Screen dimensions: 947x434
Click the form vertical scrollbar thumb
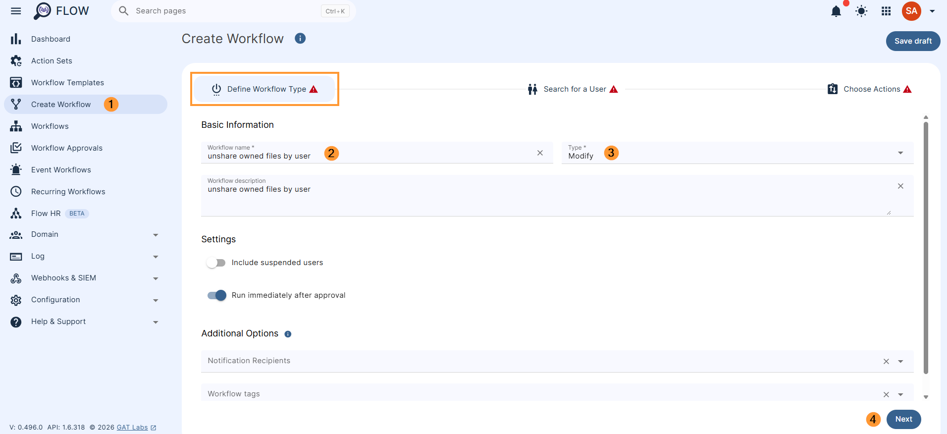[926, 248]
